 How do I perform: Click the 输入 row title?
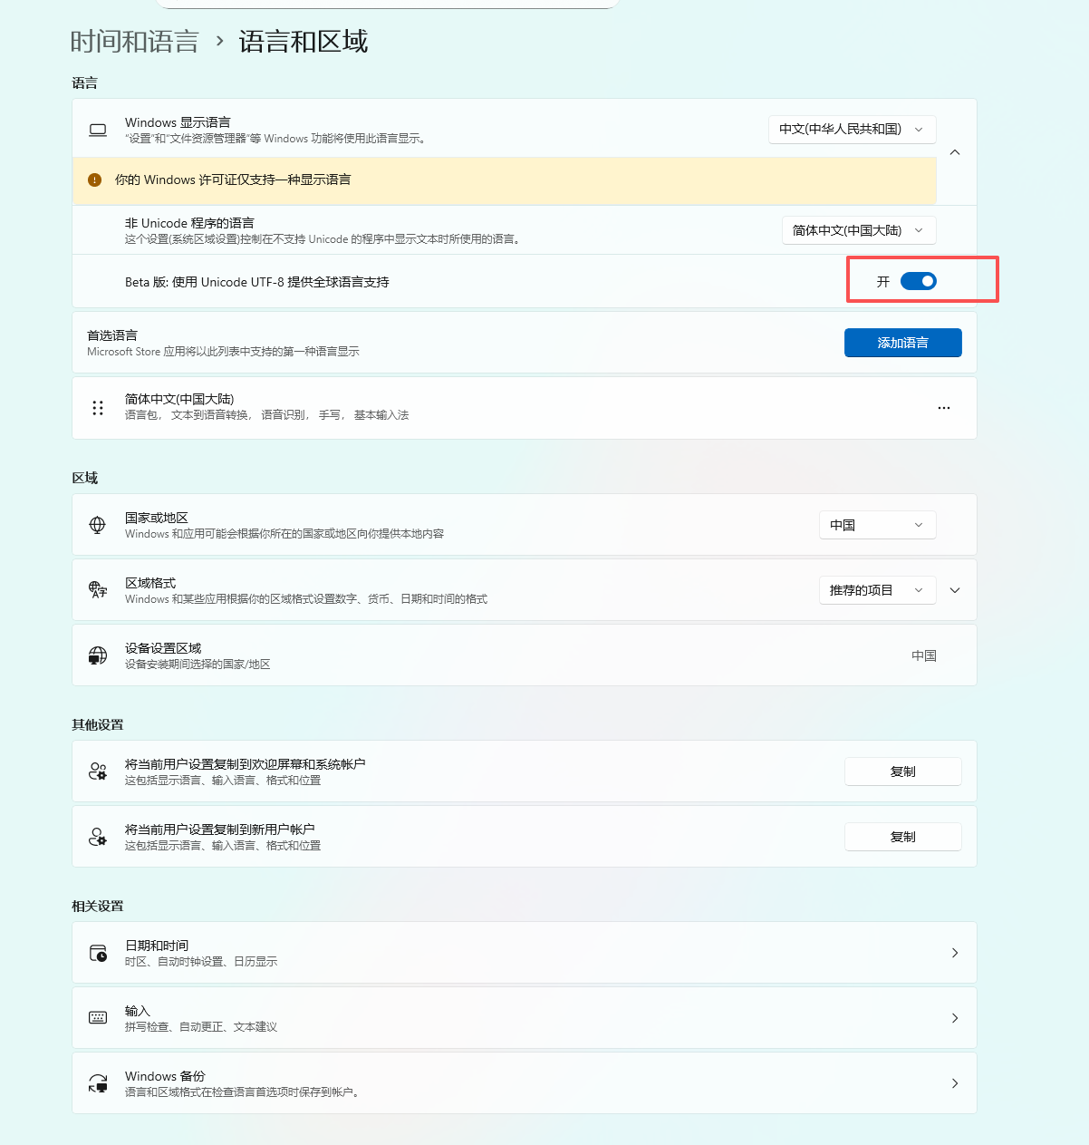(x=138, y=1011)
